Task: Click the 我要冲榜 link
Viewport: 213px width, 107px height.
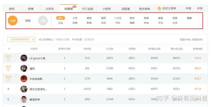Action: click(185, 40)
